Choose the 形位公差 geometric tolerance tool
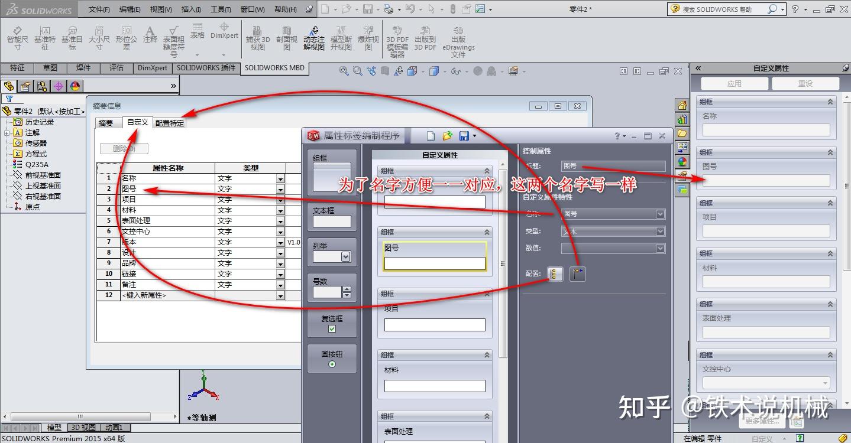The image size is (851, 443). click(x=126, y=38)
